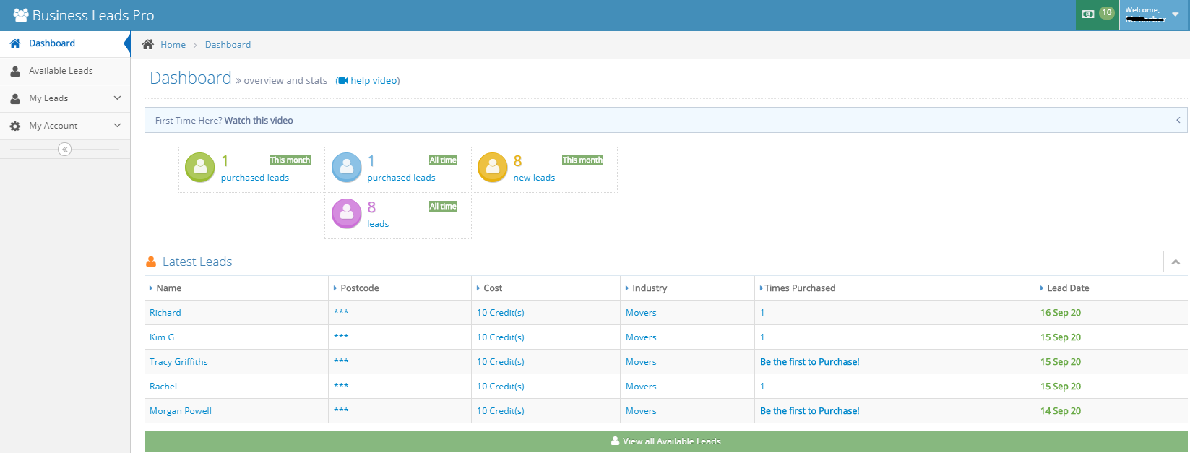
Task: Click Be the first to Purchase for Morgan Powell
Action: [x=809, y=411]
